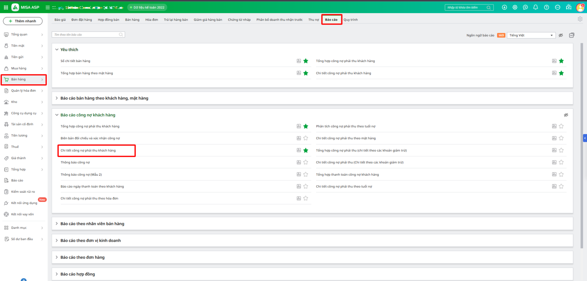Viewport: 587px width, 281px height.
Task: Open the Tiếng Việt language dropdown
Action: point(531,35)
